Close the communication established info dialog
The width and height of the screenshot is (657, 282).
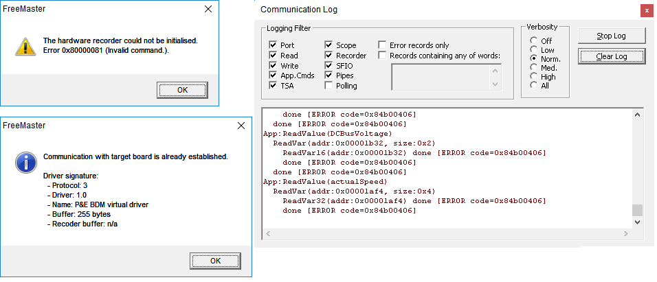[x=241, y=126]
